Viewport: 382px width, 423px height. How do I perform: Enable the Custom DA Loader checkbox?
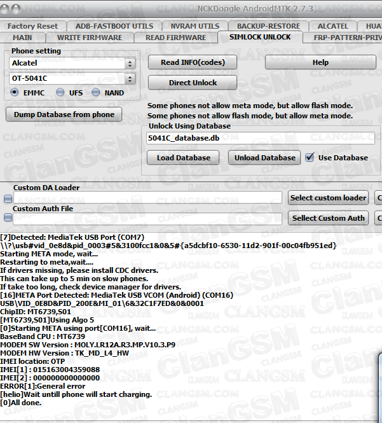[8, 199]
